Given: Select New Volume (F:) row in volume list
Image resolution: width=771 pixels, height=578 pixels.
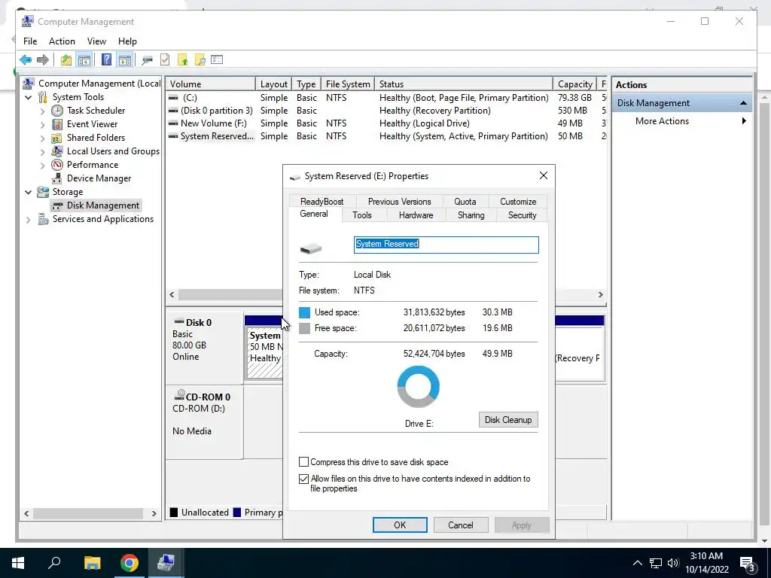Looking at the screenshot, I should (x=386, y=123).
